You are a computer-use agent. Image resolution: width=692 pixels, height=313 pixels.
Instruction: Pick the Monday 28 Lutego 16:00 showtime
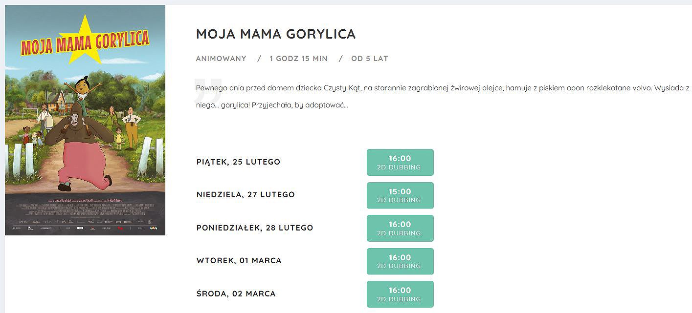400,228
